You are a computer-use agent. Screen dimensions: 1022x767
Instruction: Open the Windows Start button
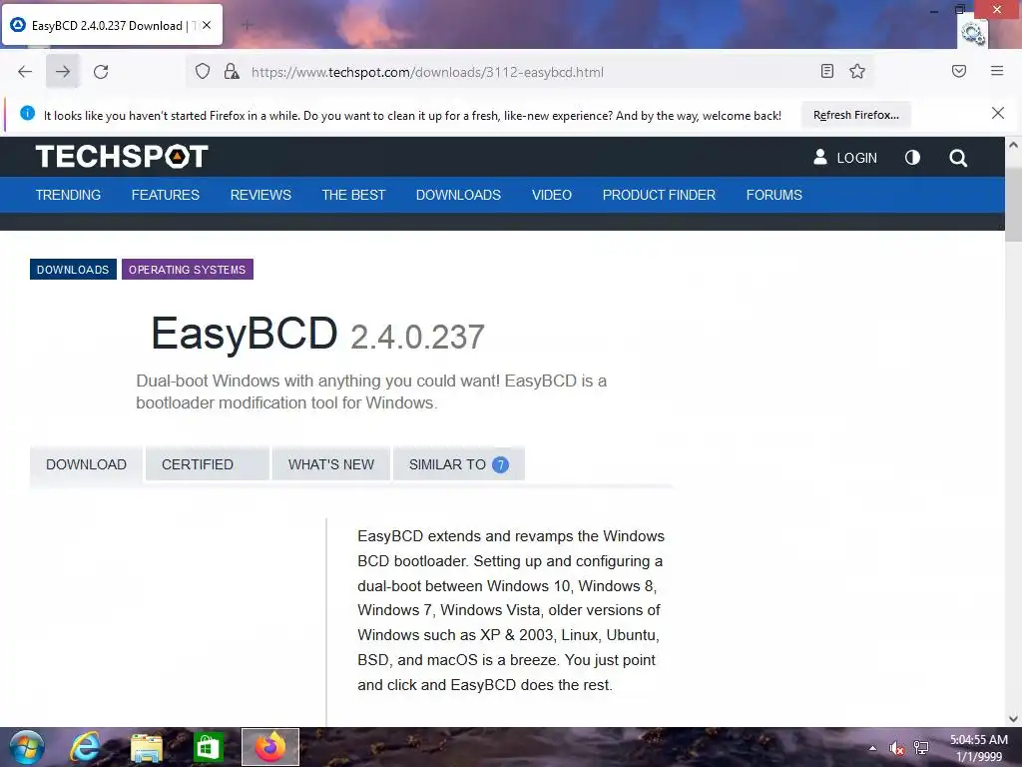(x=27, y=747)
